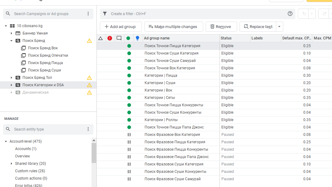The image size is (332, 187).
Task: Click Make multiple changes button
Action: pyautogui.click(x=174, y=27)
